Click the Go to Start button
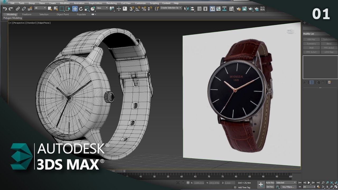The image size is (338, 190). (x=300, y=183)
